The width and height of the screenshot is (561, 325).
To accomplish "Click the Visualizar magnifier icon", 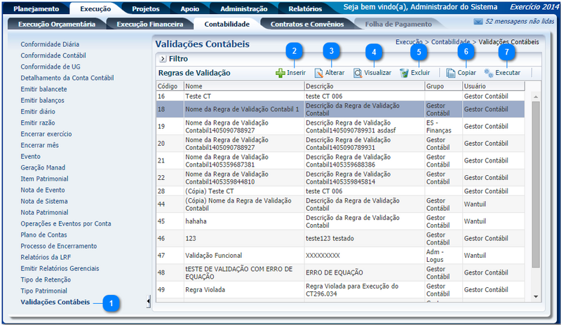I will coord(358,73).
